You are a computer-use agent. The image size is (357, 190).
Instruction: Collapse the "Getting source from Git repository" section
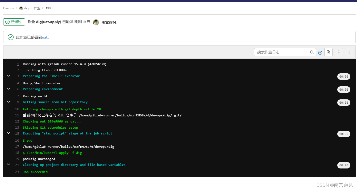(x=8, y=102)
